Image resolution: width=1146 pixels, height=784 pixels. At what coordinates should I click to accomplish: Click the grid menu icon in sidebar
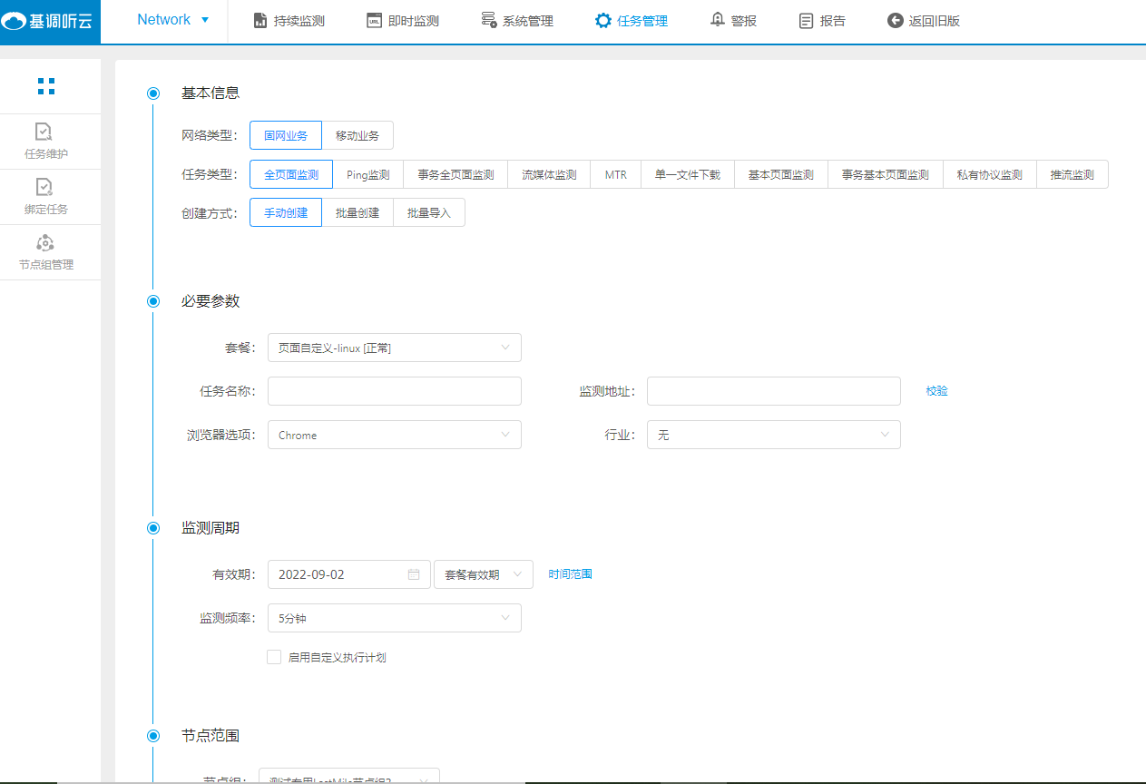point(46,86)
